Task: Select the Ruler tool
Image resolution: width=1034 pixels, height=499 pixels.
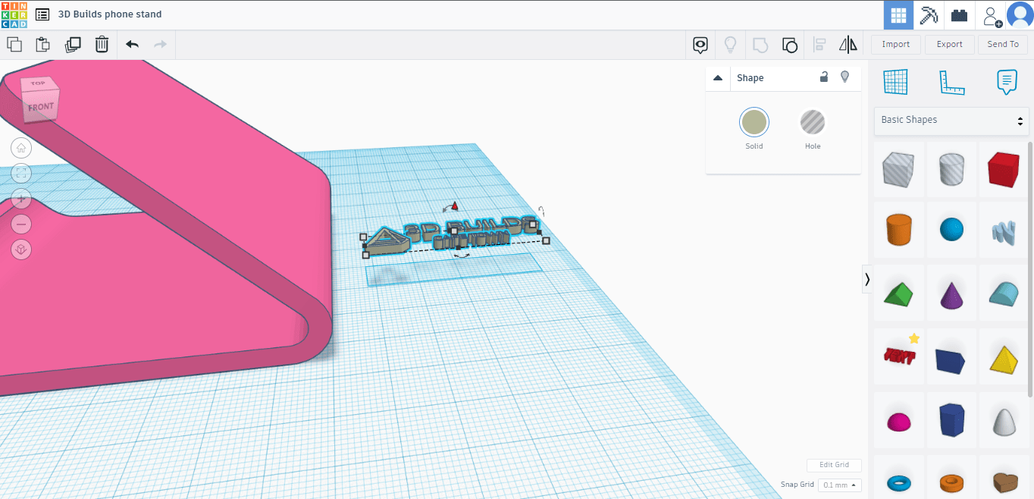Action: click(x=951, y=82)
